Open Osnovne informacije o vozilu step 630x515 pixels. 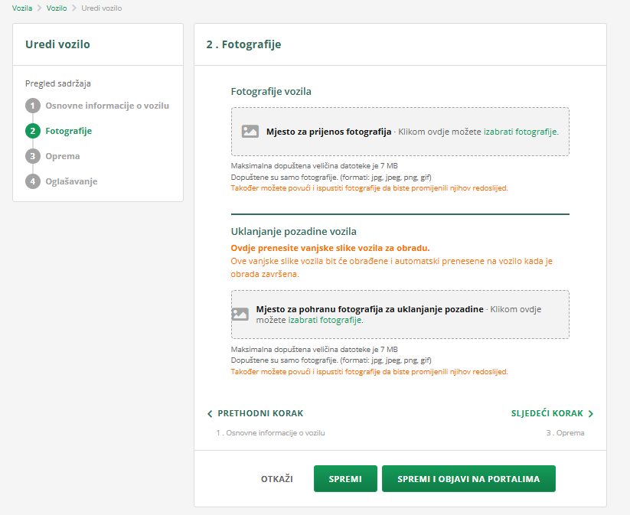[107, 106]
